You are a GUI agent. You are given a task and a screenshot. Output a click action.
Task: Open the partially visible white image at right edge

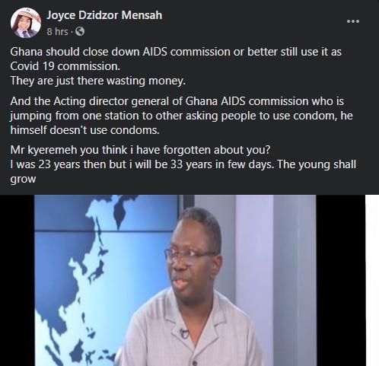pyautogui.click(x=372, y=280)
